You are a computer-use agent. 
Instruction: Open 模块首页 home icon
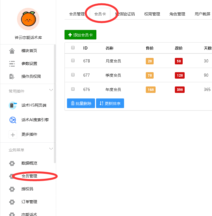point(12,51)
